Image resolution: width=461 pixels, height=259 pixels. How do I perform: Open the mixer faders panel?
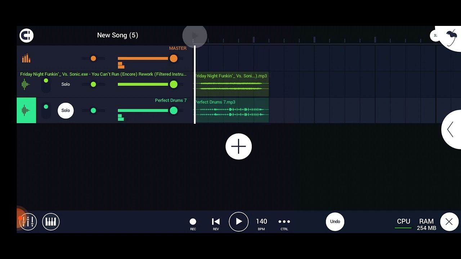tap(28, 222)
